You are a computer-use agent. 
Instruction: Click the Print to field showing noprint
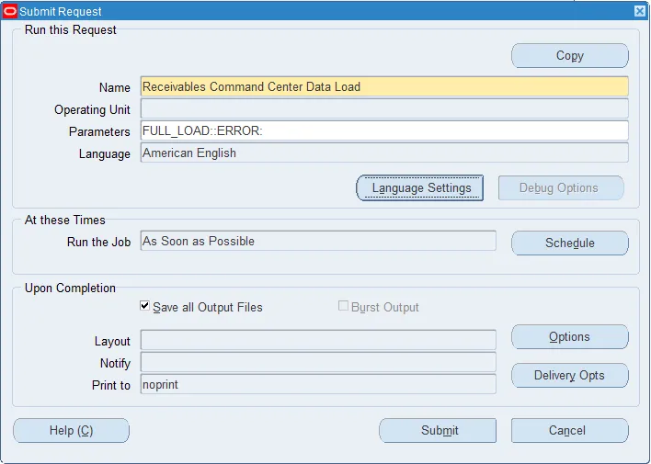318,384
